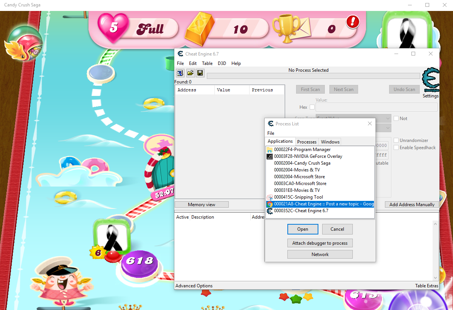453x310 pixels.
Task: Select Candy Crush Saga in process list
Action: coord(302,163)
